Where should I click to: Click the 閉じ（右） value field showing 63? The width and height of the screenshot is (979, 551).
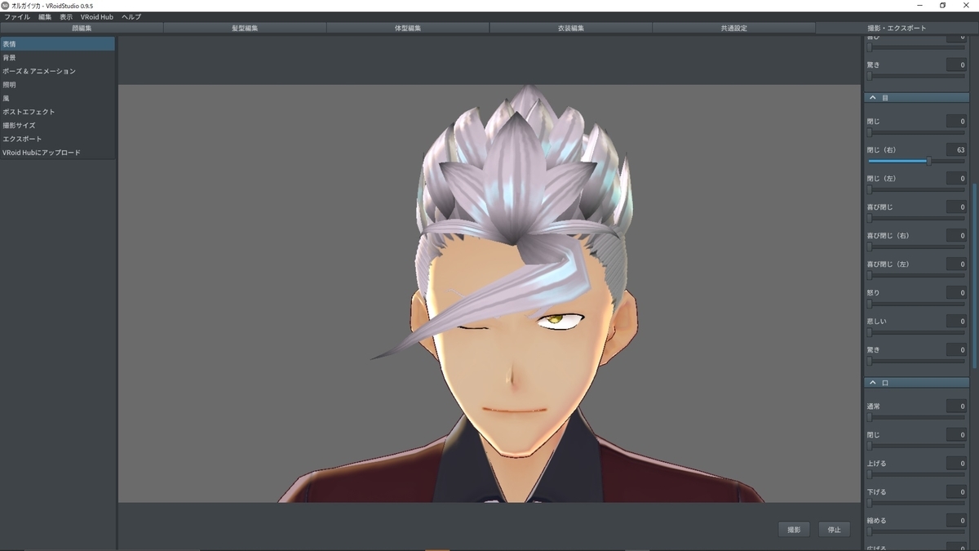click(957, 150)
